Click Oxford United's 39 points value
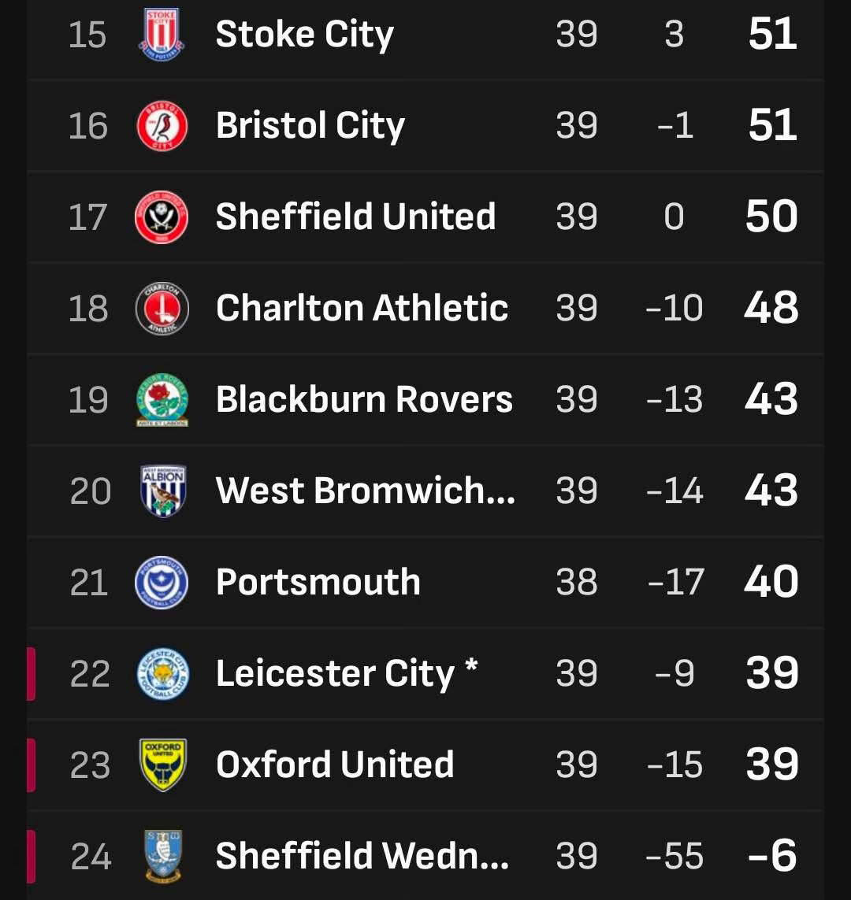Screen dimensions: 851x900 772,765
